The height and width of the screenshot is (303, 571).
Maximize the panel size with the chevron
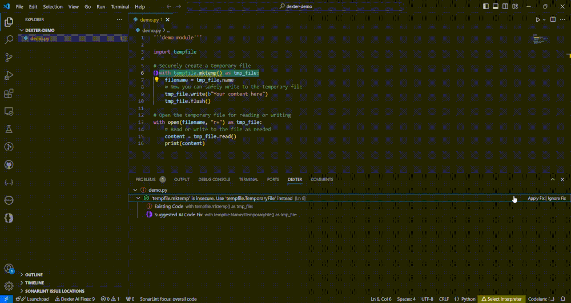pos(553,179)
